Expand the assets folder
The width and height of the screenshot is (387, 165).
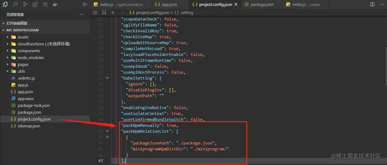pyautogui.click(x=45, y=37)
